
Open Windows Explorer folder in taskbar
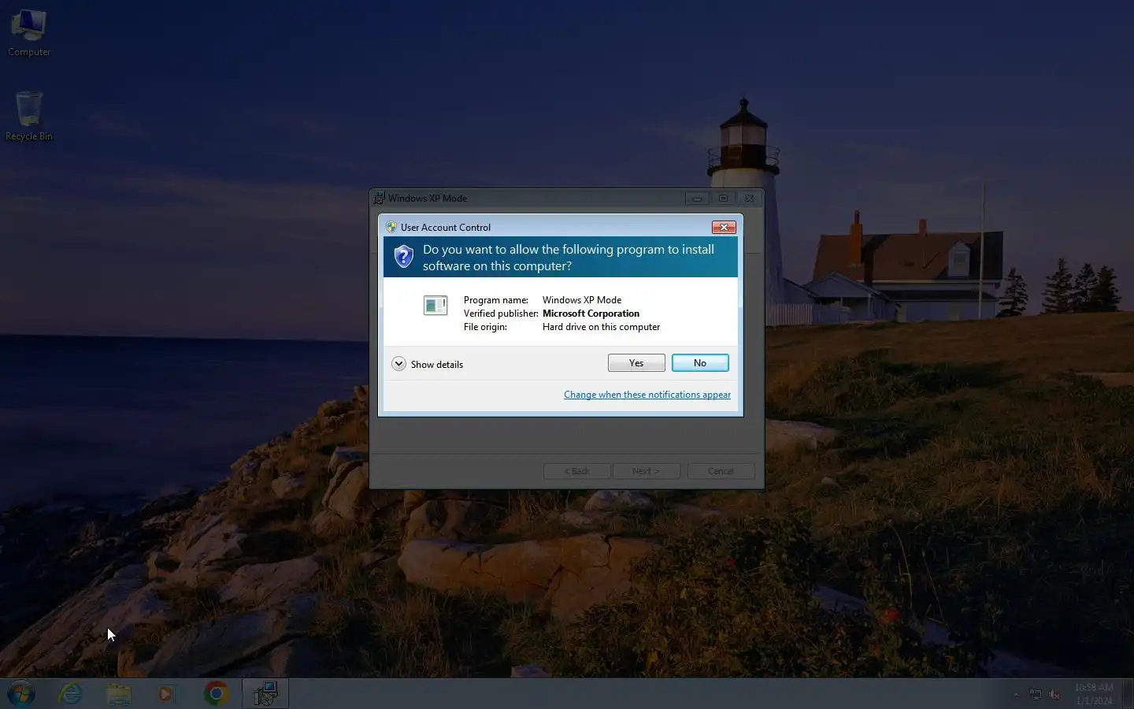click(119, 694)
